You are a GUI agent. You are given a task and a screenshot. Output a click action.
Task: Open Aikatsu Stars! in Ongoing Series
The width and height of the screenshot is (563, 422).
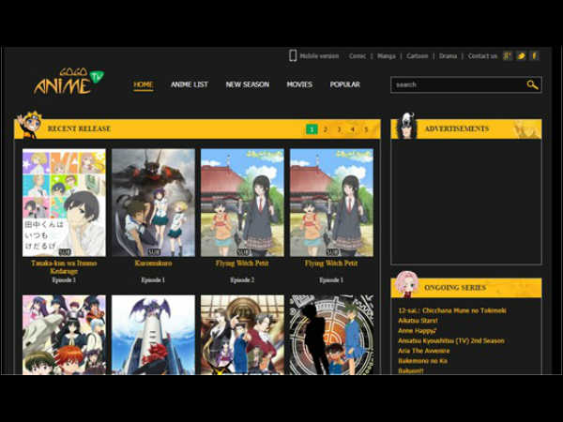418,321
